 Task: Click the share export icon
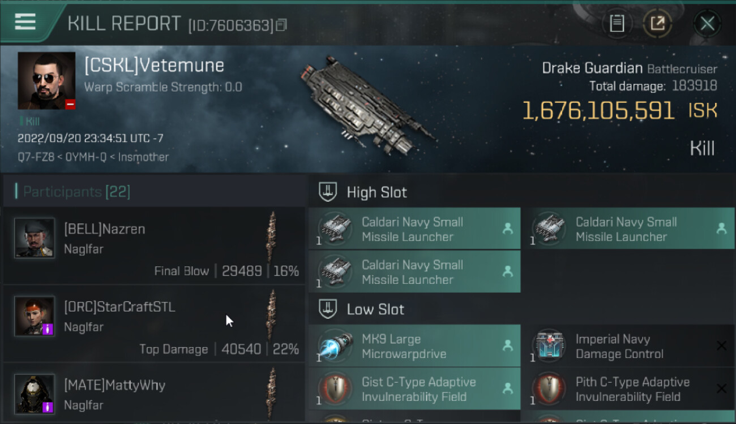tap(657, 23)
